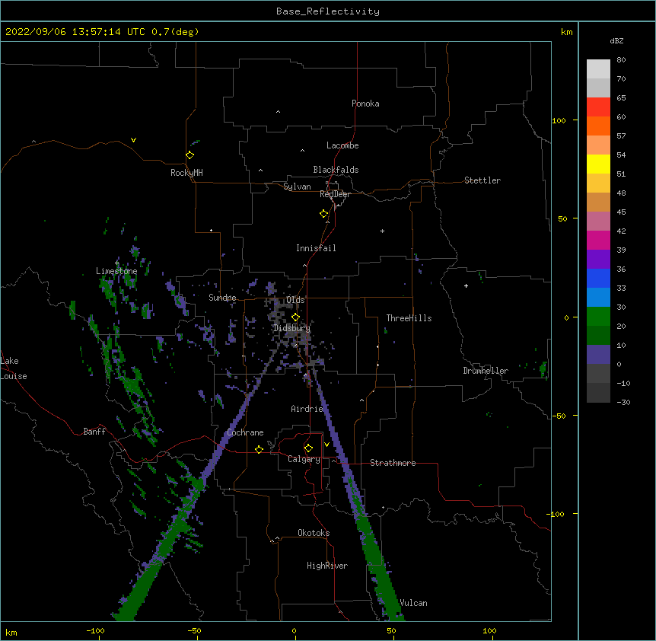Click the Drumheller label
Viewport: 656px width, 641px height.
(x=486, y=371)
